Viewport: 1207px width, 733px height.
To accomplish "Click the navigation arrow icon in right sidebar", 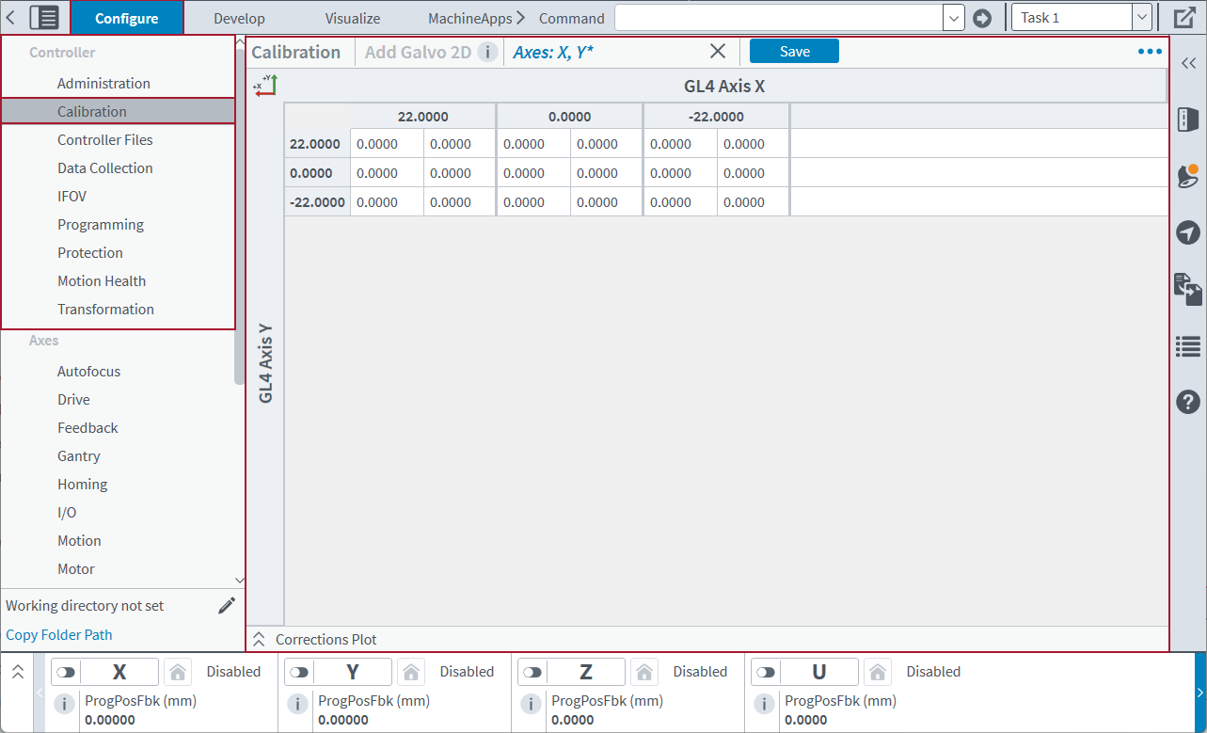I will (x=1188, y=232).
